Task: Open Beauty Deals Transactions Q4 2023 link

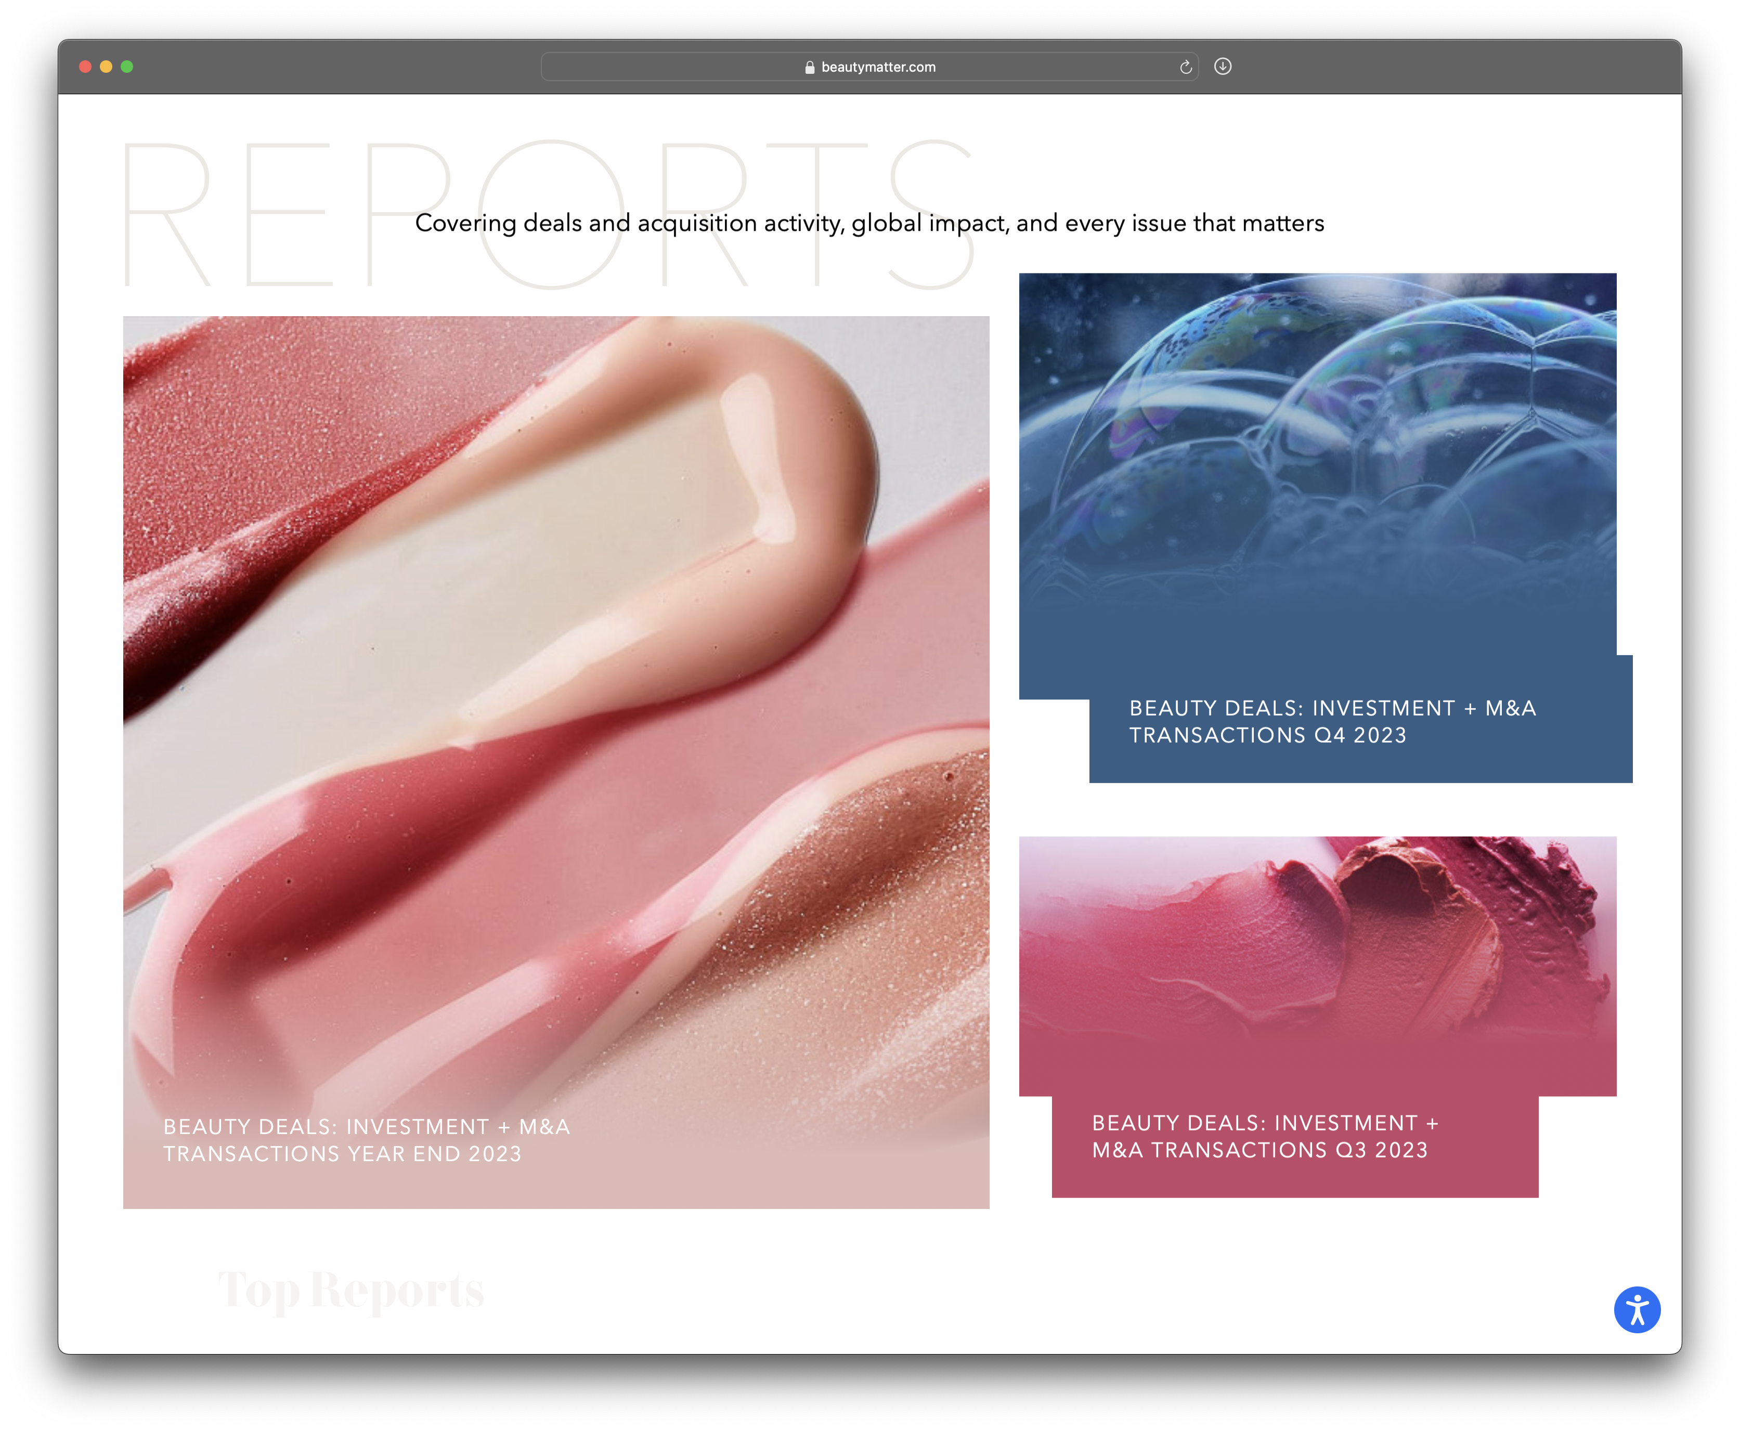Action: click(x=1332, y=721)
